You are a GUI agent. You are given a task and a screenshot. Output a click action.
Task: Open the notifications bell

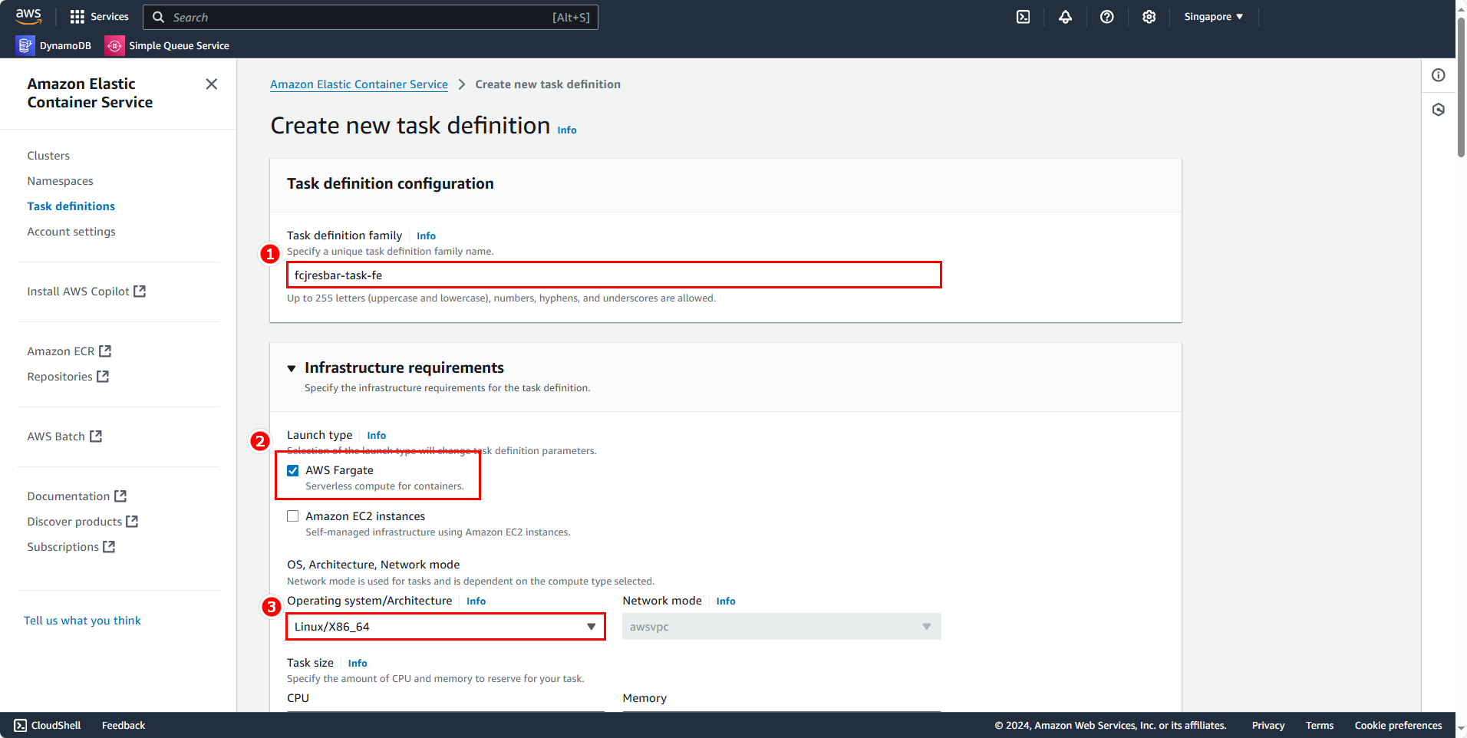(x=1065, y=17)
